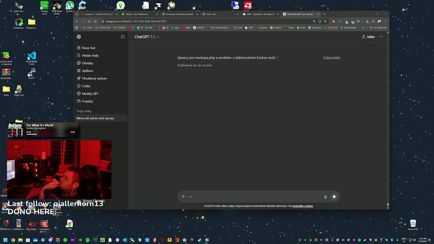Expand the bookmarks overflow chevron
The height and width of the screenshot is (244, 434).
click(363, 27)
